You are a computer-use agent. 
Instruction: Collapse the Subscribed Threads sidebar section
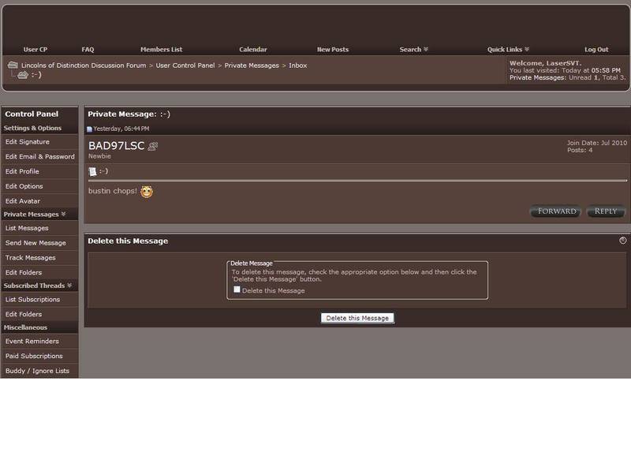point(69,286)
